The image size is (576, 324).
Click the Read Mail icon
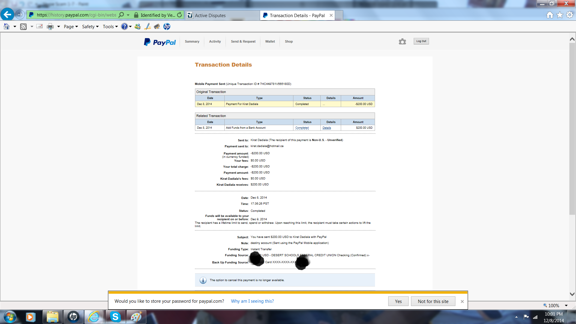[x=39, y=26]
